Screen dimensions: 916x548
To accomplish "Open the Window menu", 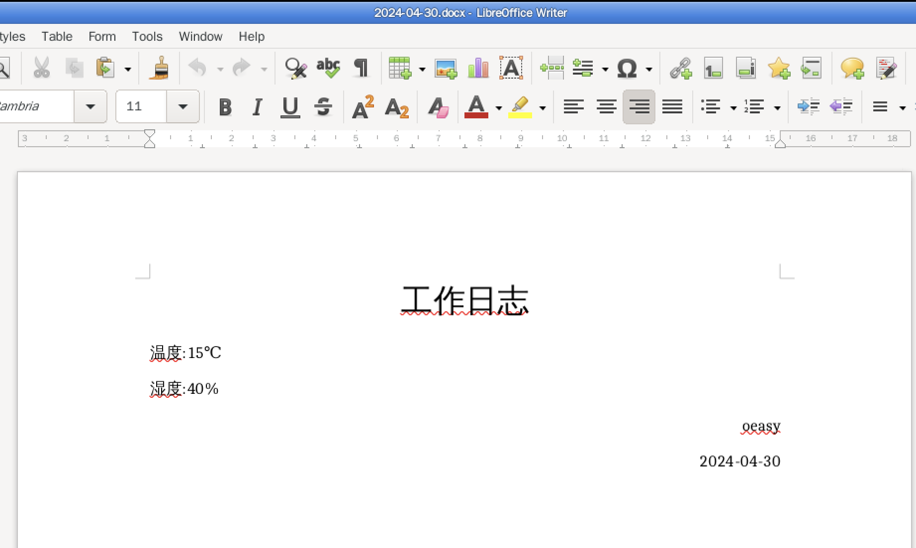I will tap(200, 36).
